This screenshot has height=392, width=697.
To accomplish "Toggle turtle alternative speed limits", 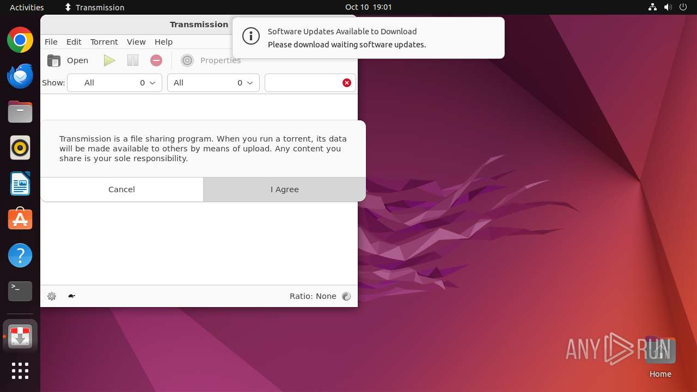I will click(x=71, y=296).
